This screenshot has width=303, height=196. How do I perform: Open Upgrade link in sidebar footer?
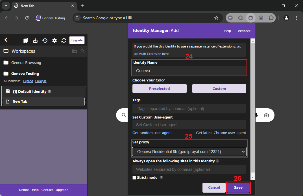tap(62, 190)
